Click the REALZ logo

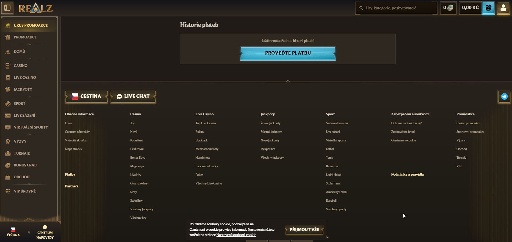35,8
